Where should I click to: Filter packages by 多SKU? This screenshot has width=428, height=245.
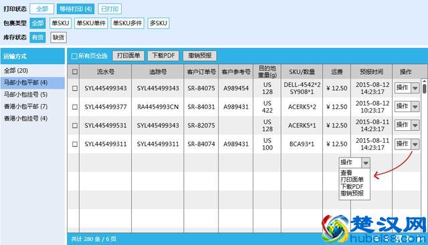click(158, 23)
